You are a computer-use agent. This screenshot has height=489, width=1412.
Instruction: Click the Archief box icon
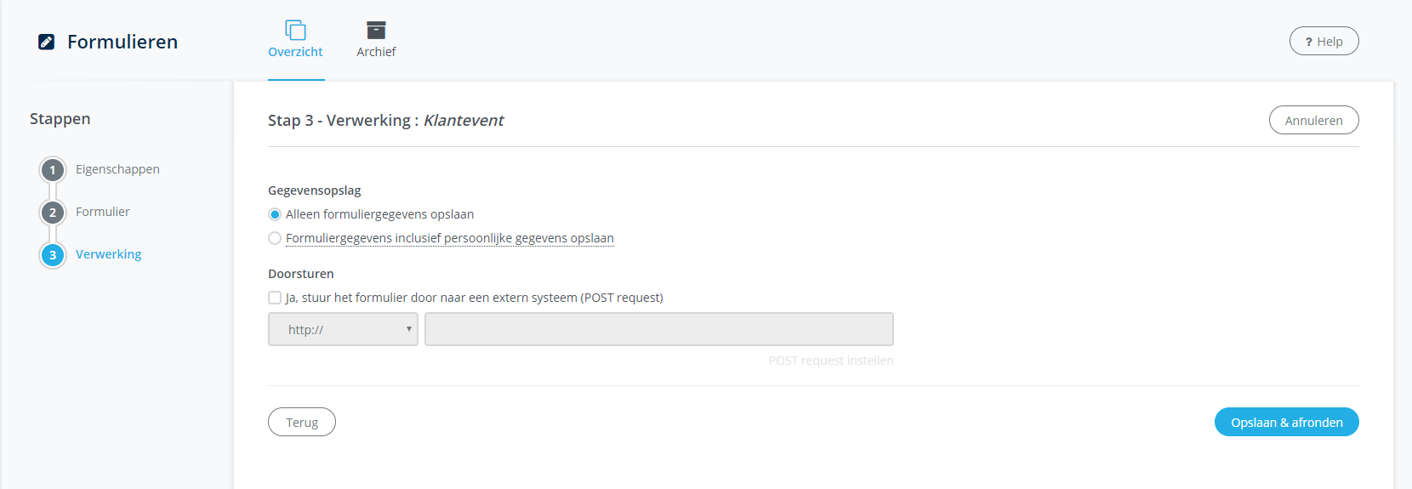pos(376,31)
